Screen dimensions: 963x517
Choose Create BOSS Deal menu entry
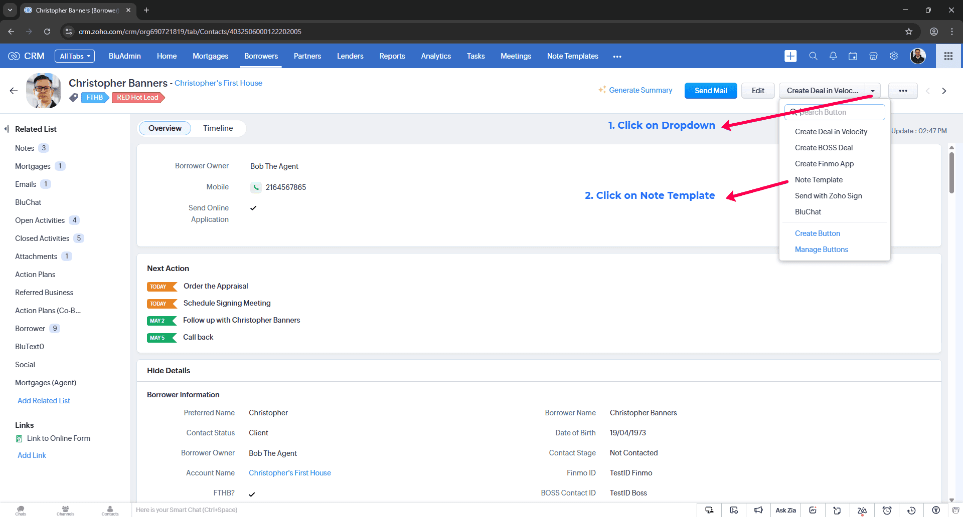tap(824, 148)
